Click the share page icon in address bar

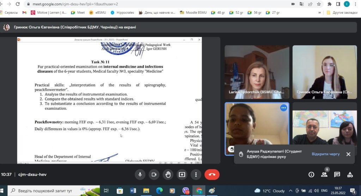pyautogui.click(x=310, y=4)
